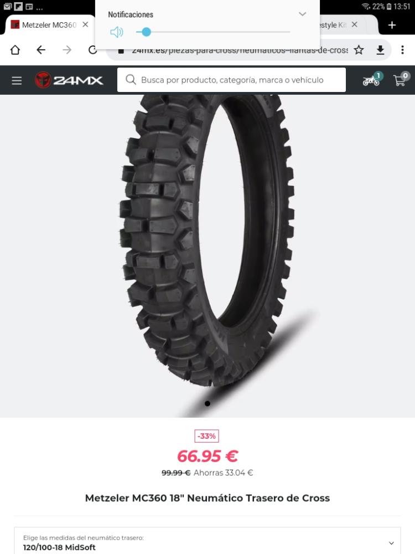Screen dimensions: 415x554
Task: Open a new browser tab
Action: coord(392,25)
